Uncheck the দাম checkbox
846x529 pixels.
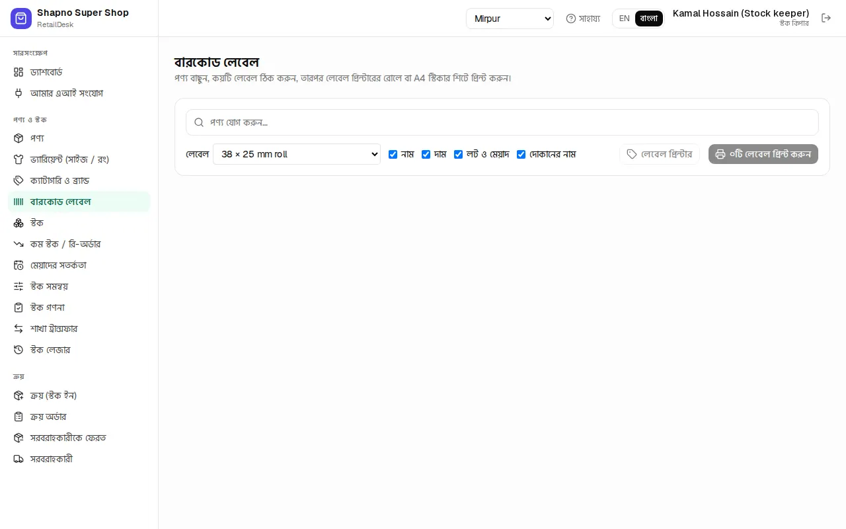click(x=426, y=154)
